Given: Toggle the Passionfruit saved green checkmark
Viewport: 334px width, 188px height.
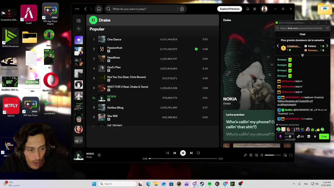Looking at the screenshot, I should pyautogui.click(x=196, y=49).
